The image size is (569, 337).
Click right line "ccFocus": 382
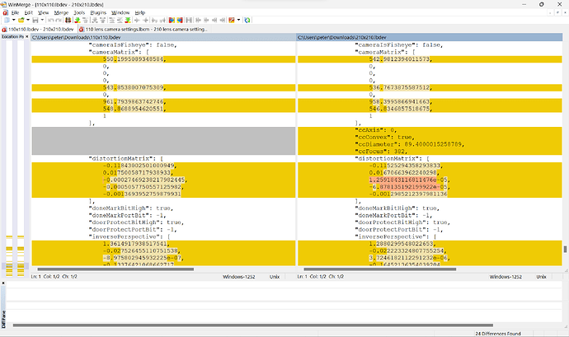point(381,152)
